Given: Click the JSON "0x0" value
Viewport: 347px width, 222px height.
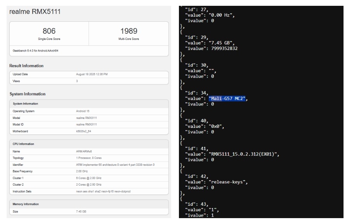Looking at the screenshot, I should 215,126.
